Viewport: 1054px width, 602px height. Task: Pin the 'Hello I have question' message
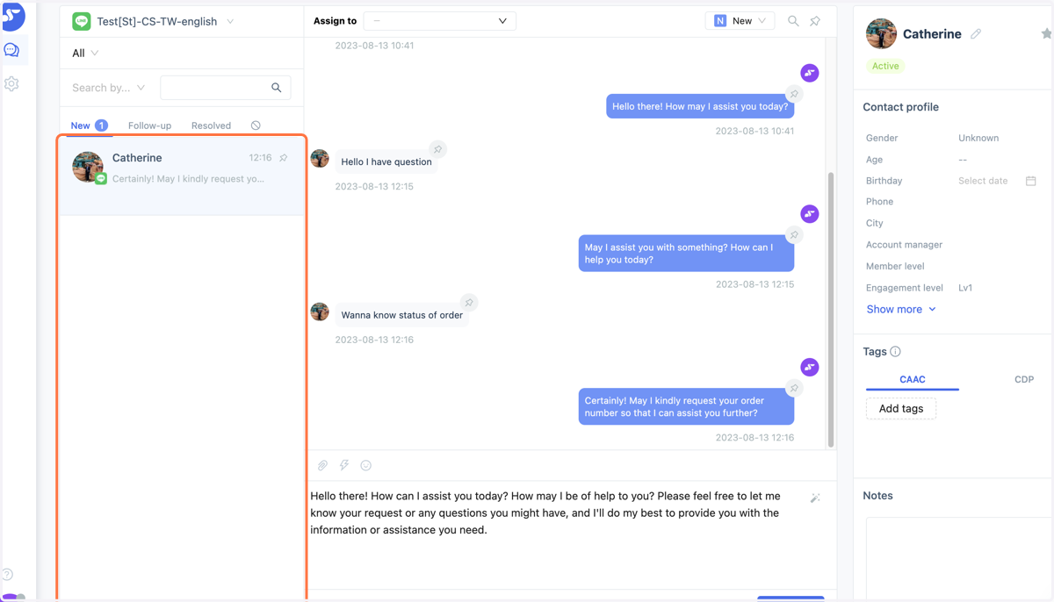pos(437,149)
